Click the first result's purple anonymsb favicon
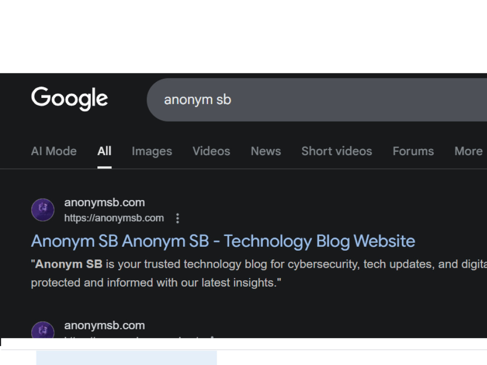Viewport: 487px width, 365px height. (x=43, y=210)
